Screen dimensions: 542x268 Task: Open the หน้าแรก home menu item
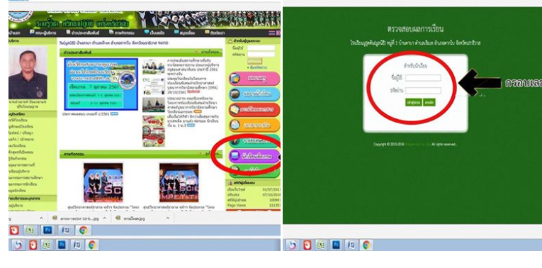14,33
